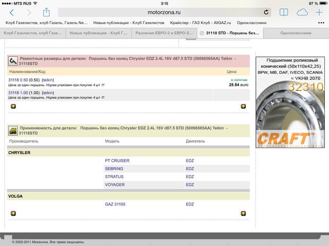Click the Наименование/Код column header
Image resolution: width=329 pixels, height=246 pixels.
pos(27,72)
